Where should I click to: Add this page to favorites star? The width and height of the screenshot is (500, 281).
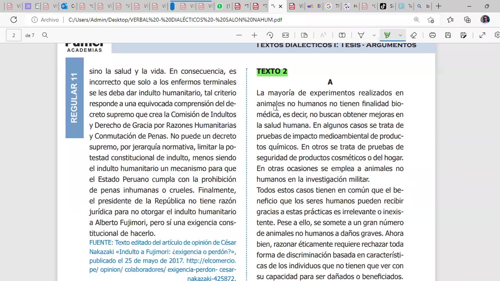[431, 20]
